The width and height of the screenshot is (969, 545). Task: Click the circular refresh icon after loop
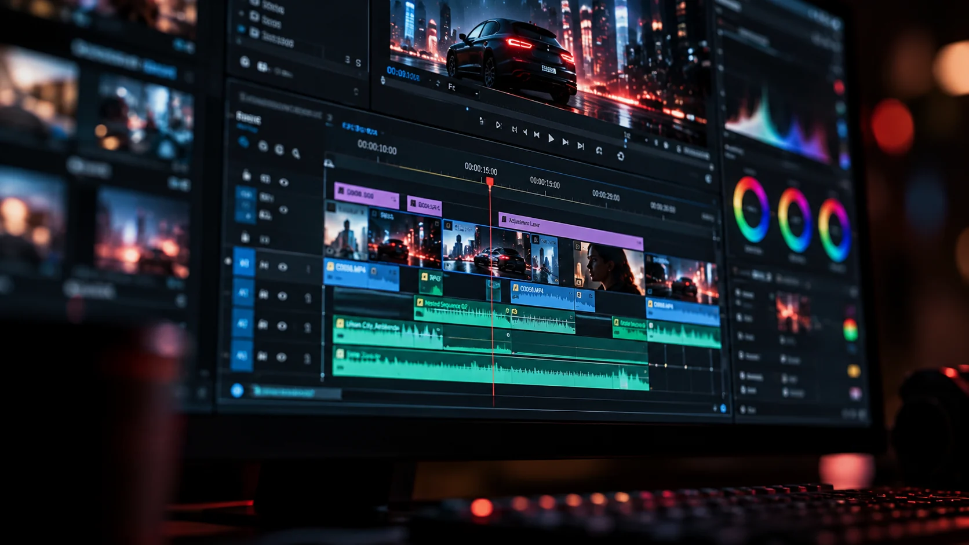tap(621, 156)
